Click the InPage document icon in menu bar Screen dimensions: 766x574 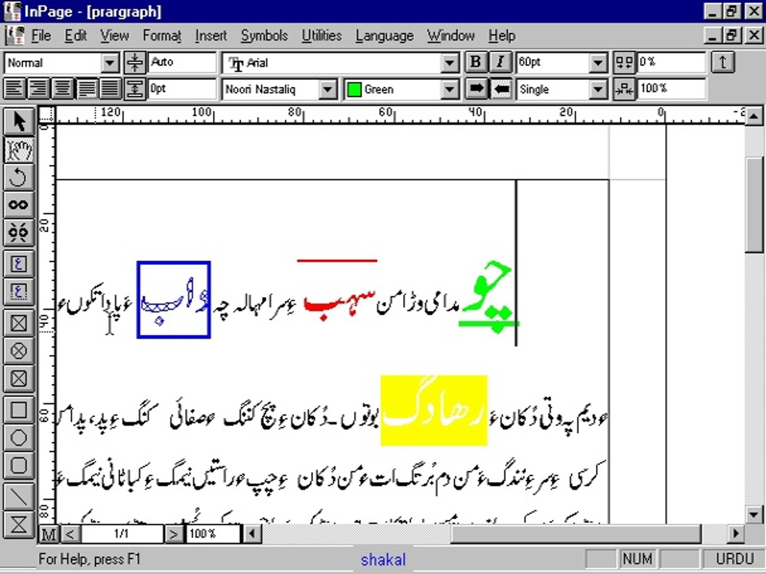click(14, 36)
